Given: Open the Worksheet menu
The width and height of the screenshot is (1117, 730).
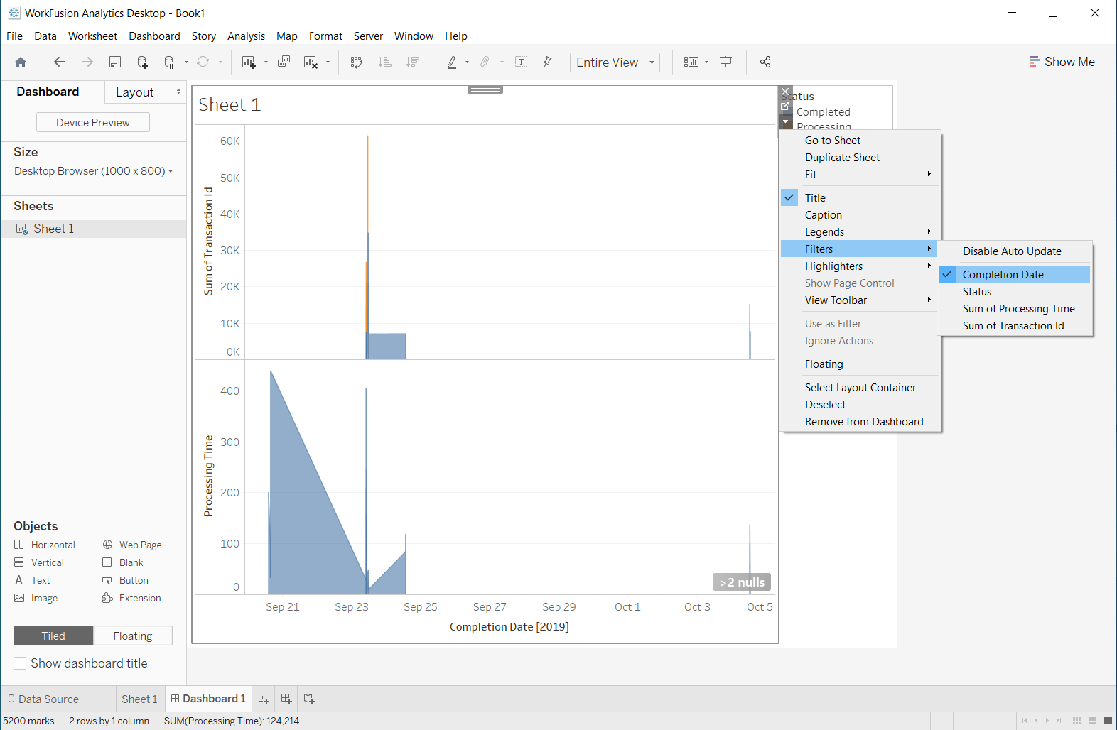Looking at the screenshot, I should click(92, 36).
